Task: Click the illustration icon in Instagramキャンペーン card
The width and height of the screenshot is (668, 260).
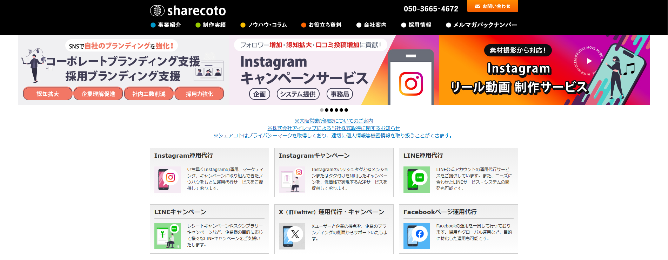Action: [292, 179]
